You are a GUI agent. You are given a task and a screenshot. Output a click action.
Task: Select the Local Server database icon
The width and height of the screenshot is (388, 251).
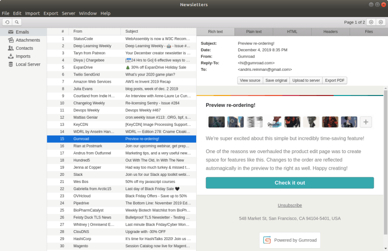coord(10,64)
